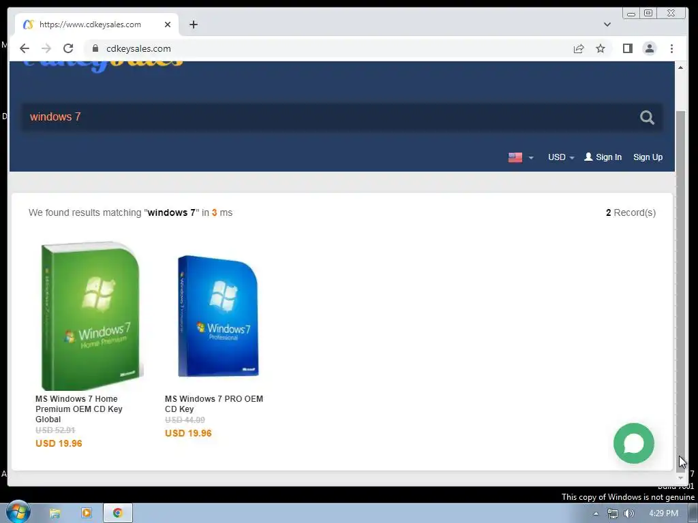This screenshot has height=523, width=698.
Task: Click the Sign In link
Action: pyautogui.click(x=603, y=157)
